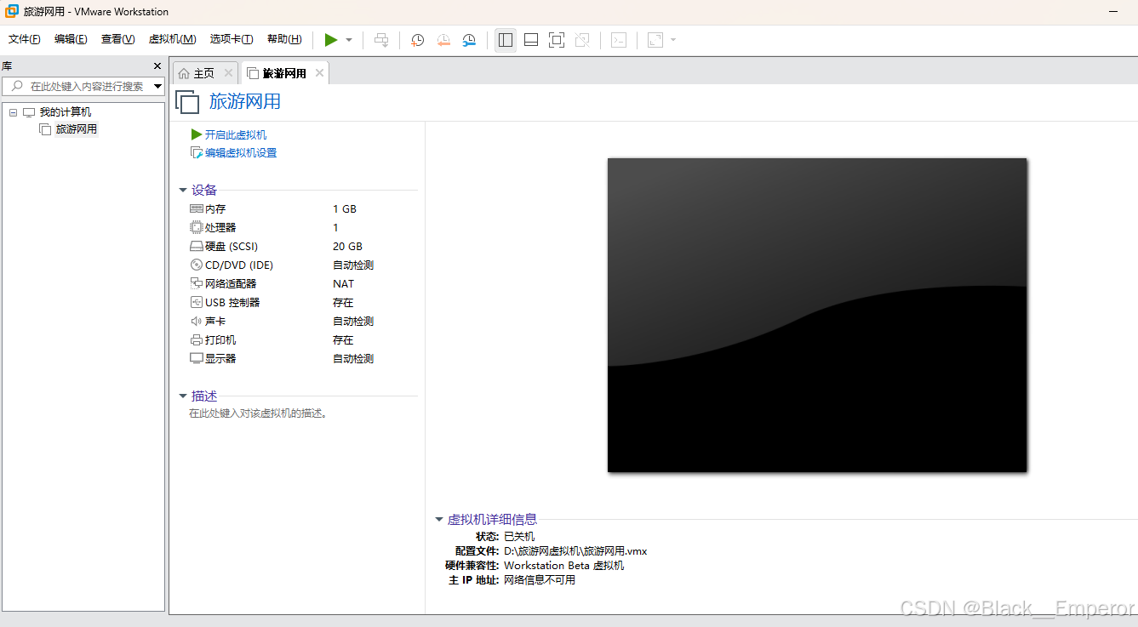This screenshot has width=1138, height=627.
Task: Toggle the library sidebar view icon
Action: click(x=506, y=40)
